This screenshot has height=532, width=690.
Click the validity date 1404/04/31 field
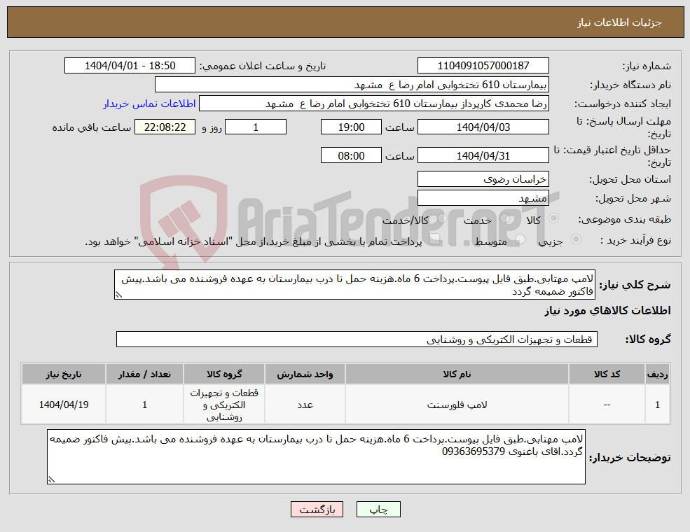pyautogui.click(x=483, y=155)
